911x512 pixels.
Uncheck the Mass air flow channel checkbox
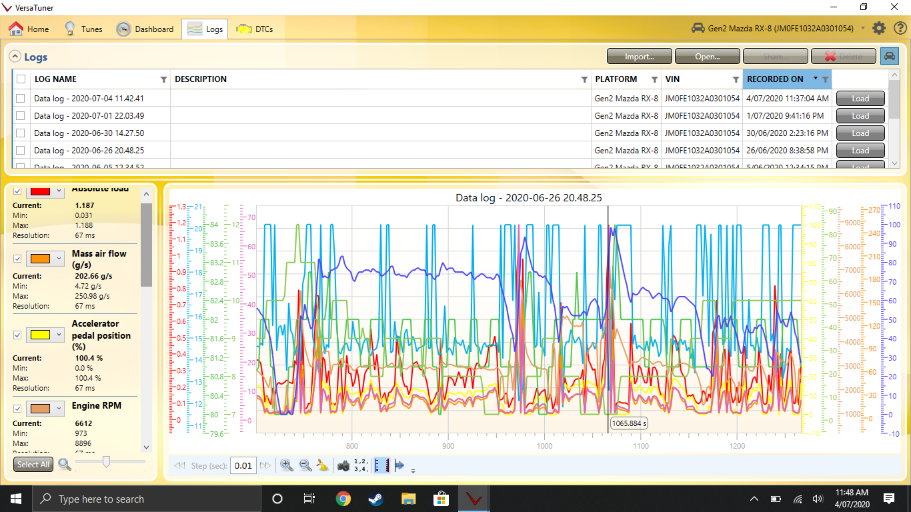coord(18,259)
